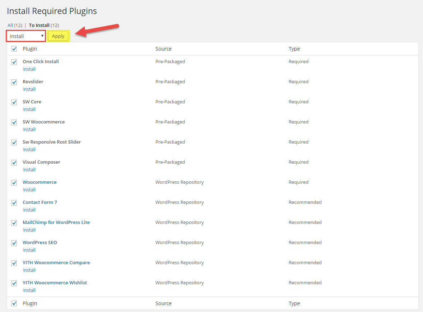Viewport: 423px width, 312px height.
Task: Click Install link under SW Core
Action: click(29, 109)
